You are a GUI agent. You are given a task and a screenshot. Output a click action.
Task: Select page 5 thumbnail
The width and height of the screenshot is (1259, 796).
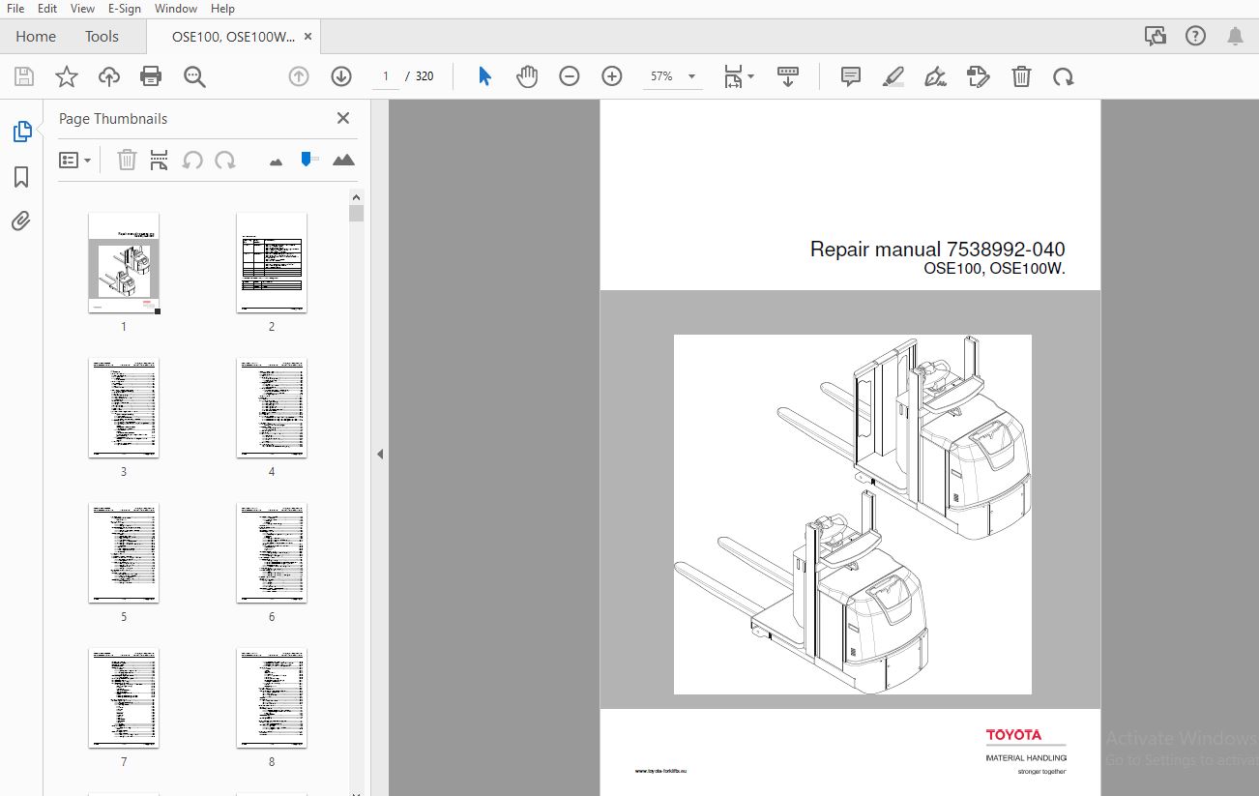[x=124, y=552]
